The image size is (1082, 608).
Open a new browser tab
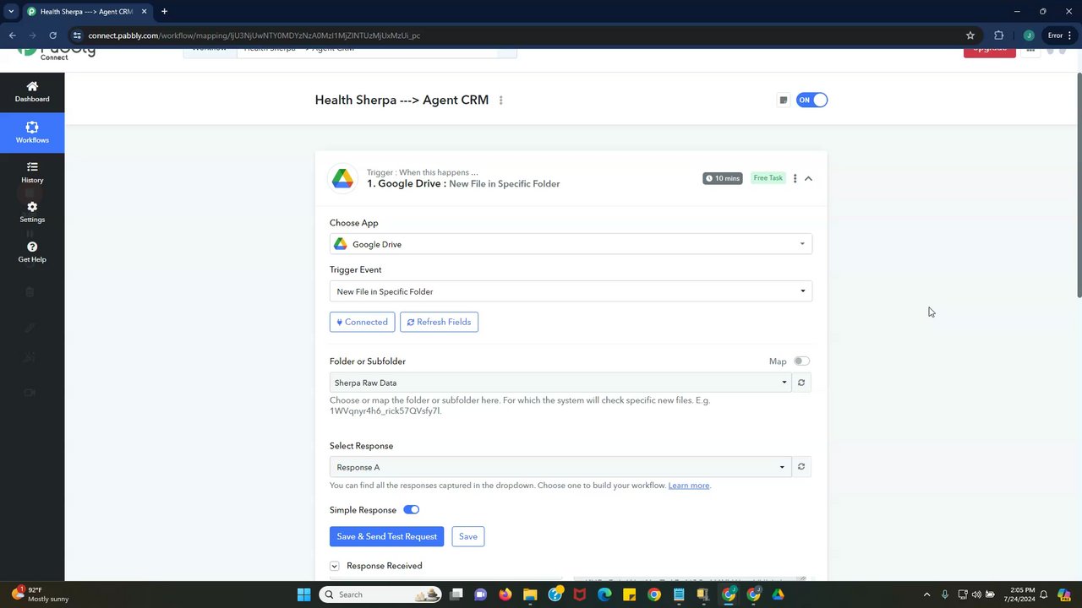click(x=164, y=12)
